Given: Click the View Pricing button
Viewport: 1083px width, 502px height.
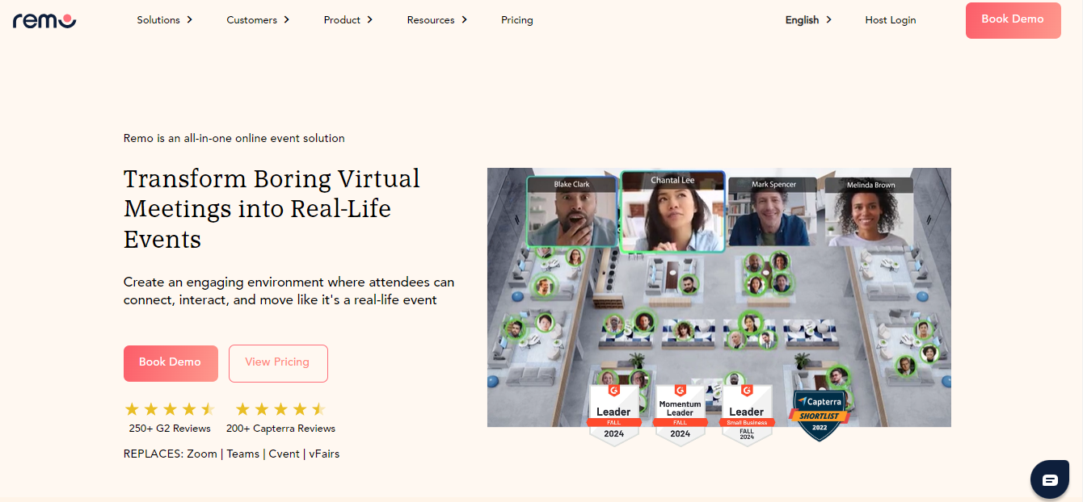Looking at the screenshot, I should point(278,362).
